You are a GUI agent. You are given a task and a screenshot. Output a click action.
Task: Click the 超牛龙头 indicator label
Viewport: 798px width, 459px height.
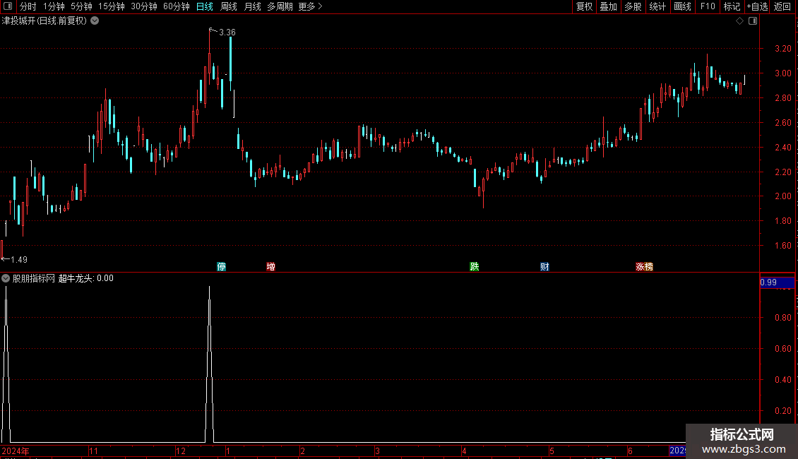click(76, 278)
